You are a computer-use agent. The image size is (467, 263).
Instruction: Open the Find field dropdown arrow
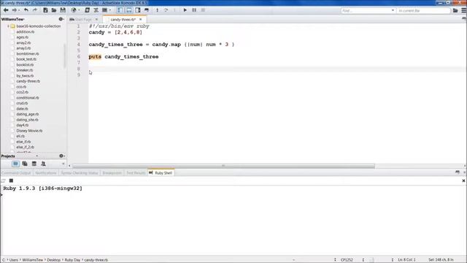393,10
